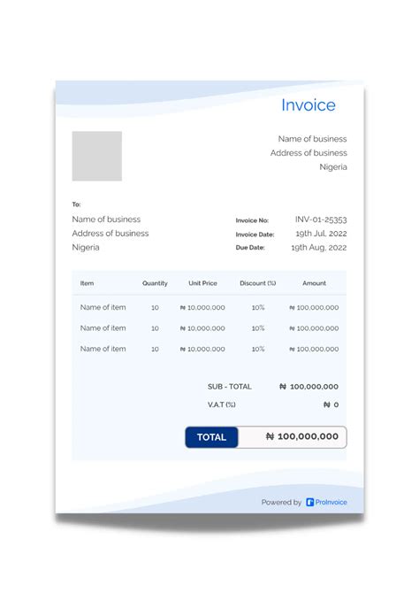Click recipient 'Name of business' under To:

click(106, 219)
